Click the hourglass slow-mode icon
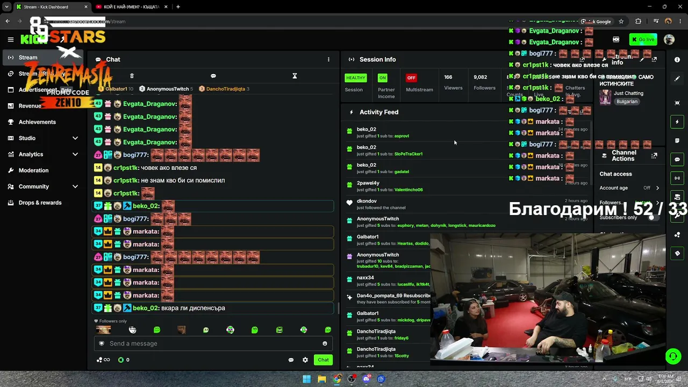 click(x=295, y=76)
